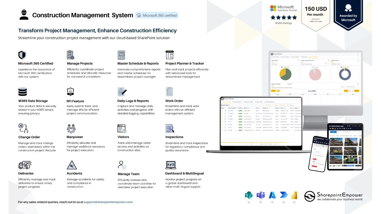
Task: Click the Deliveries truck icon
Action: coord(25,165)
